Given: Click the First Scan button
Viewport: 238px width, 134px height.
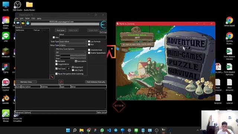Looking at the screenshot, I should (x=61, y=31).
